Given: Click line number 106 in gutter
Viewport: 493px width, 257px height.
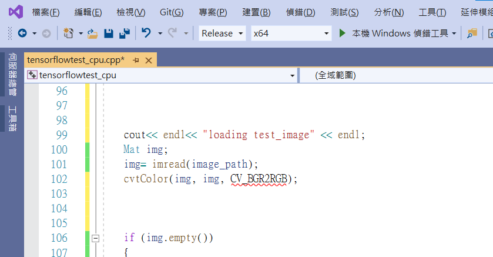Looking at the screenshot, I should pos(59,238).
